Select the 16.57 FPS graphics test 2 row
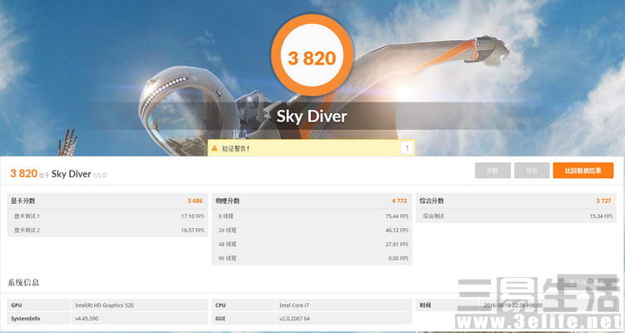Viewport: 625px width, 333px height. pyautogui.click(x=107, y=231)
